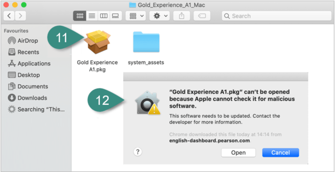Click the green zoom window button

pyautogui.click(x=24, y=5)
